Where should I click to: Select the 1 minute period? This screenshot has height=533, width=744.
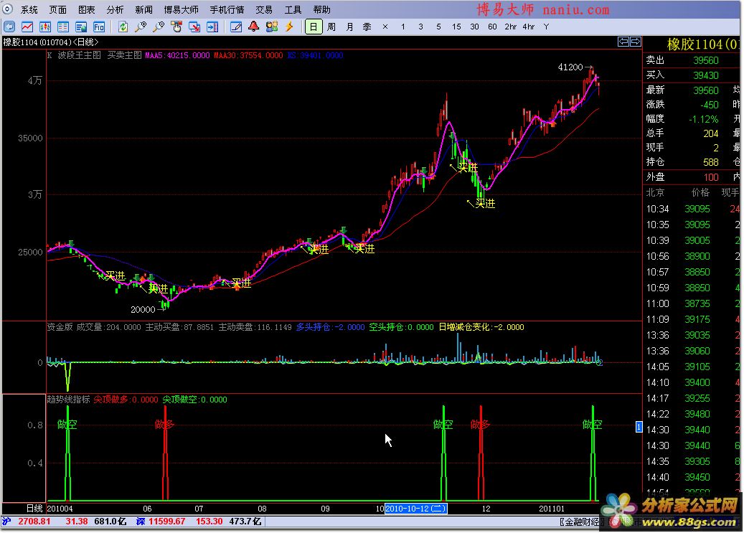click(402, 27)
